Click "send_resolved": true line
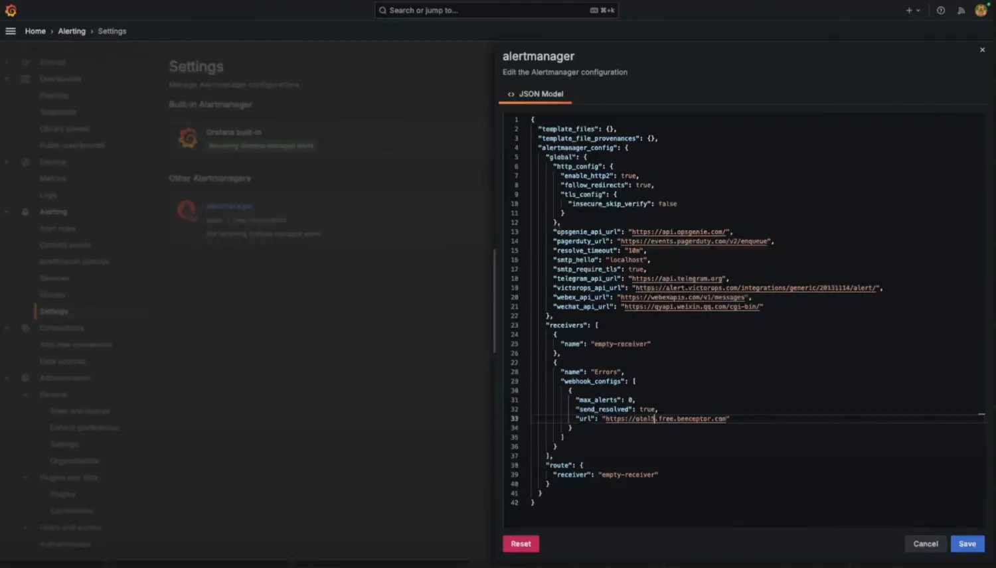Screen dimensions: 996x568 coord(617,409)
